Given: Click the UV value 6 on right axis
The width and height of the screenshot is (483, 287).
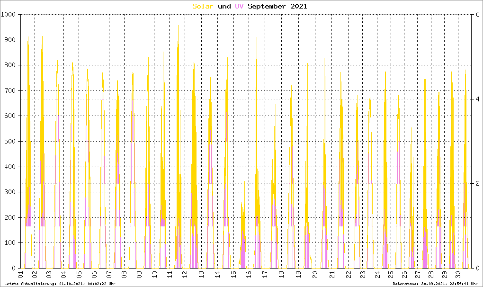Looking at the screenshot, I should tap(478, 15).
